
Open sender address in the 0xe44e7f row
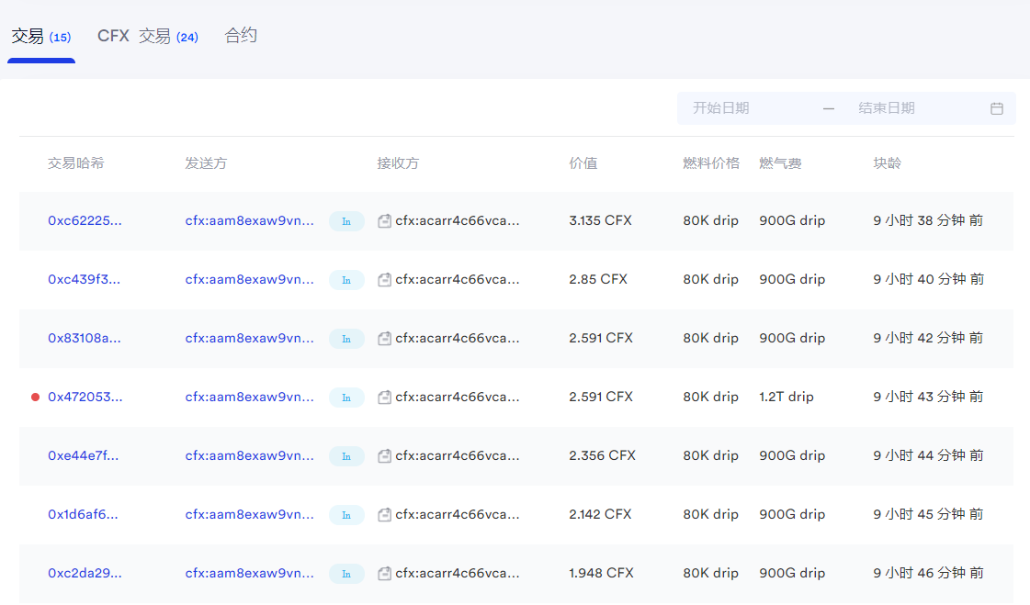250,455
